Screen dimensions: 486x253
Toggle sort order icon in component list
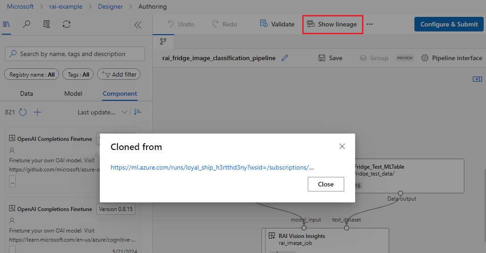(x=138, y=112)
